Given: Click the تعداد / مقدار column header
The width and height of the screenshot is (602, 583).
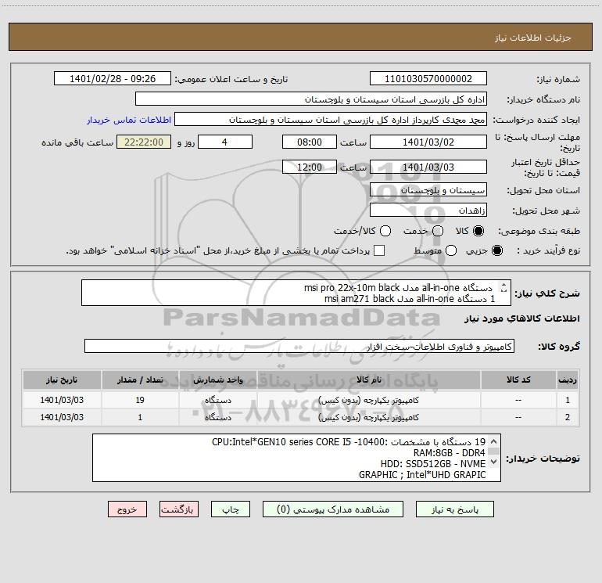Looking at the screenshot, I should point(140,380).
